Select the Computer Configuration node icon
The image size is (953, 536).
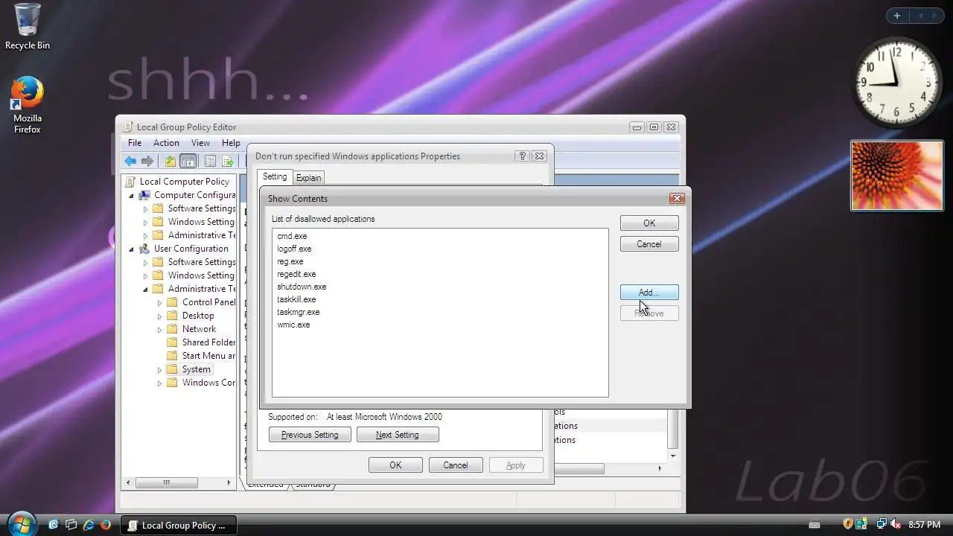144,195
